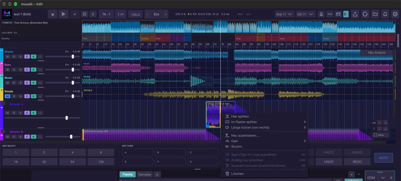Click the split-panel icon beside Samples tab
Viewport: 401px width, 181px height.
(x=157, y=174)
